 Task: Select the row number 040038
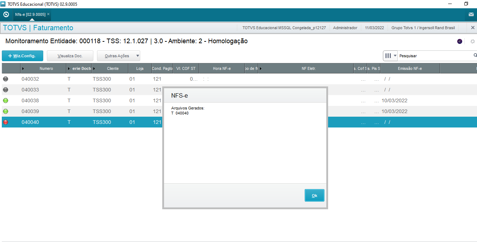coord(30,100)
